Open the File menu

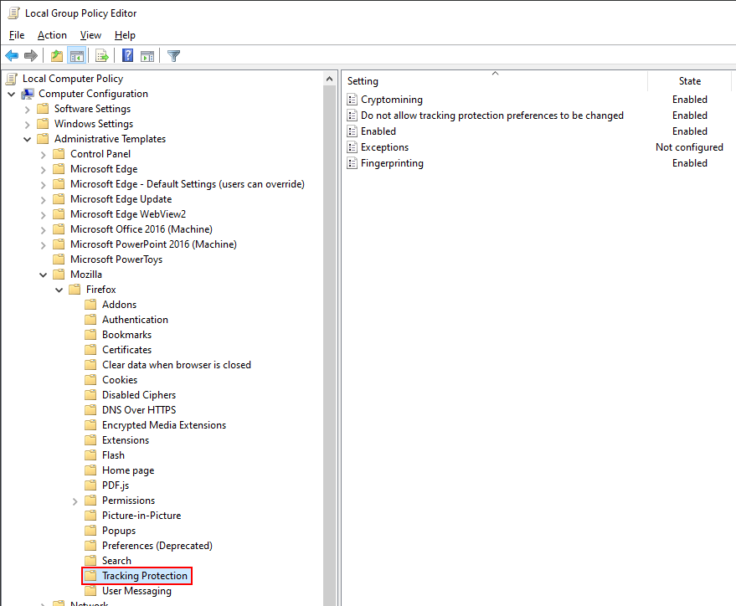click(x=17, y=35)
